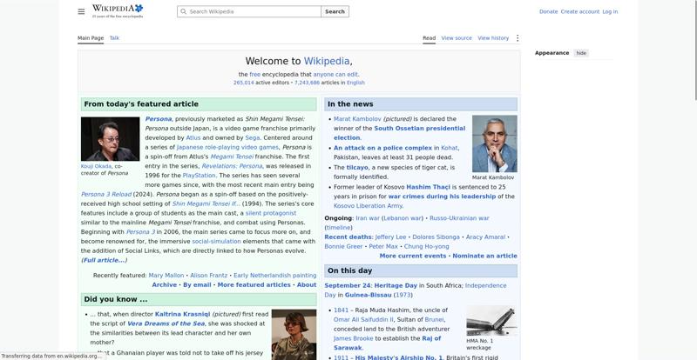Open the Guinea-Bissau link
Viewport: 697px width, 360px height.
tap(368, 295)
